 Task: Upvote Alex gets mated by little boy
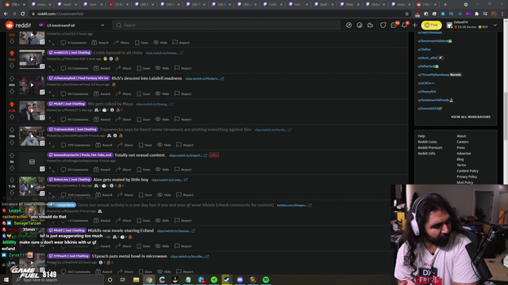(x=12, y=180)
